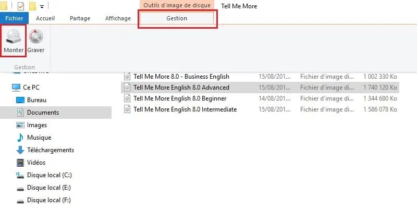
Task: Open the Gestion ribbon tab
Action: pyautogui.click(x=177, y=18)
